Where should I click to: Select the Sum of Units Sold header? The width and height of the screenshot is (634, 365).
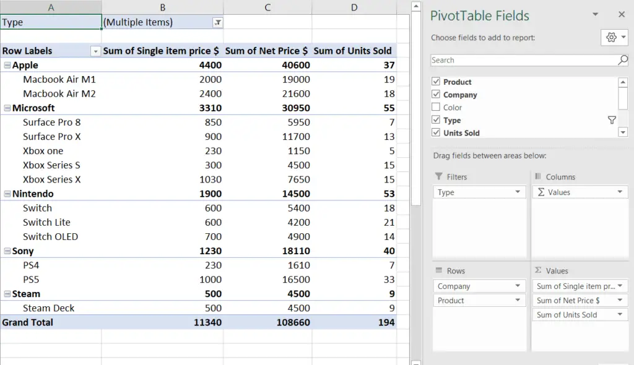(354, 51)
